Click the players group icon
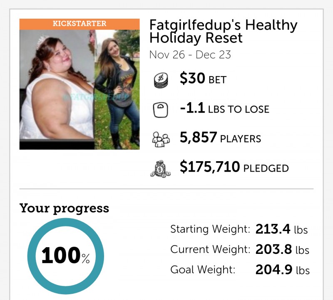This screenshot has height=300, width=333. (160, 138)
